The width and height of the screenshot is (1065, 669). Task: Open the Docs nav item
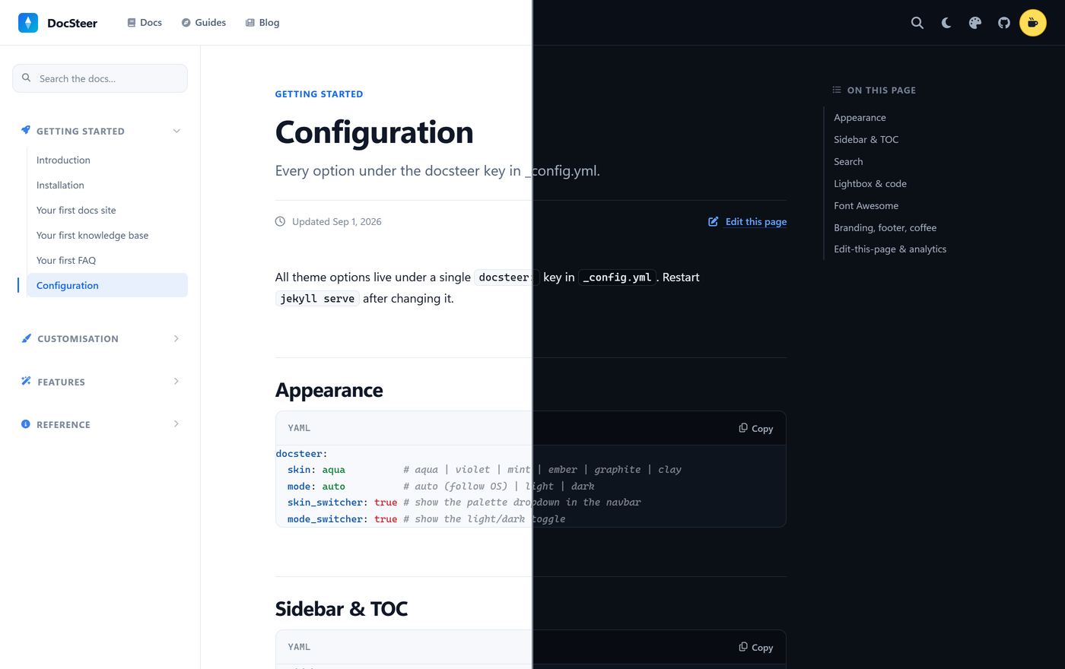(x=145, y=23)
